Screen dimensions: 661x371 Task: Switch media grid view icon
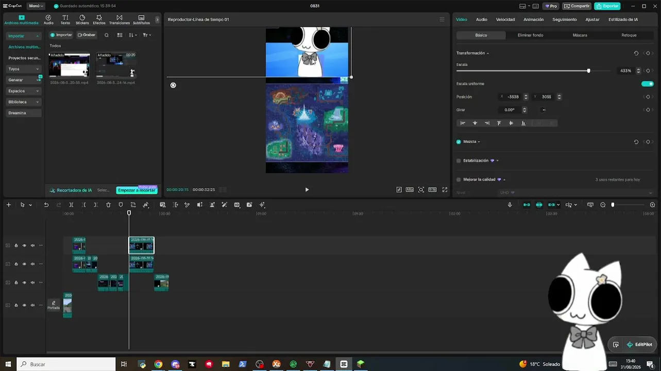pos(120,35)
